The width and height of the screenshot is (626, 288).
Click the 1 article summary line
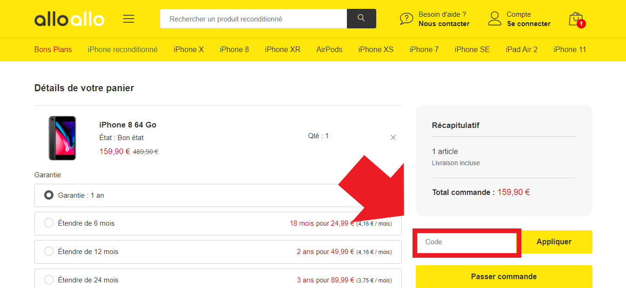(445, 151)
